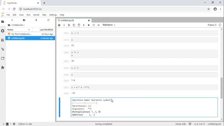
Task: Insert a cell below with plus icon
Action: tap(64, 25)
